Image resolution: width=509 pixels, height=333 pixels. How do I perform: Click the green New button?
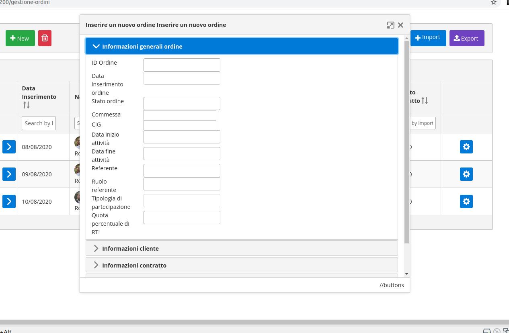coord(20,38)
